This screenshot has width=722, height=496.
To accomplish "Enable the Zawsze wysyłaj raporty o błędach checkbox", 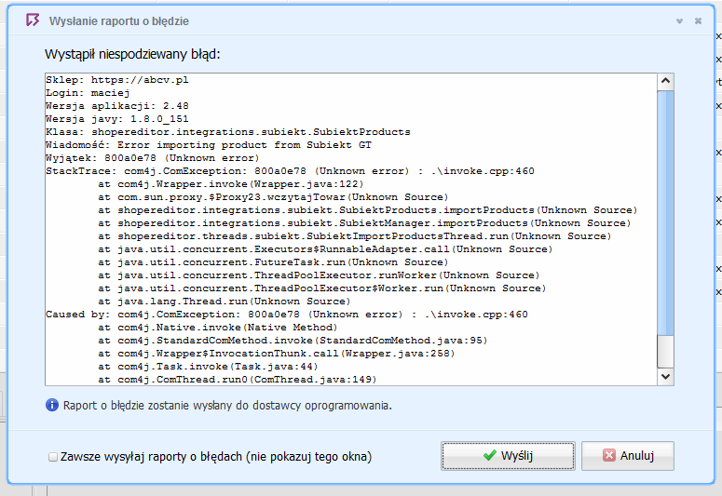I will tap(53, 457).
